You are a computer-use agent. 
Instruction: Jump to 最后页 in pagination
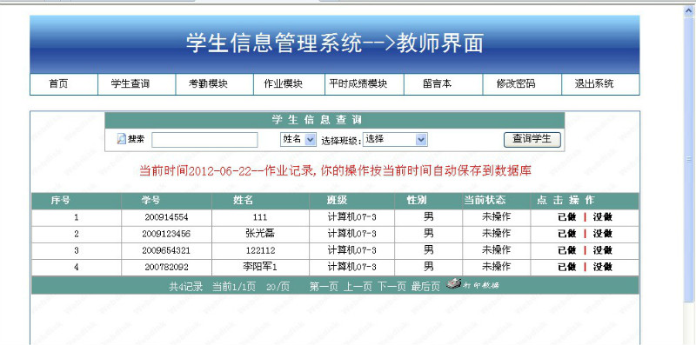coord(425,287)
